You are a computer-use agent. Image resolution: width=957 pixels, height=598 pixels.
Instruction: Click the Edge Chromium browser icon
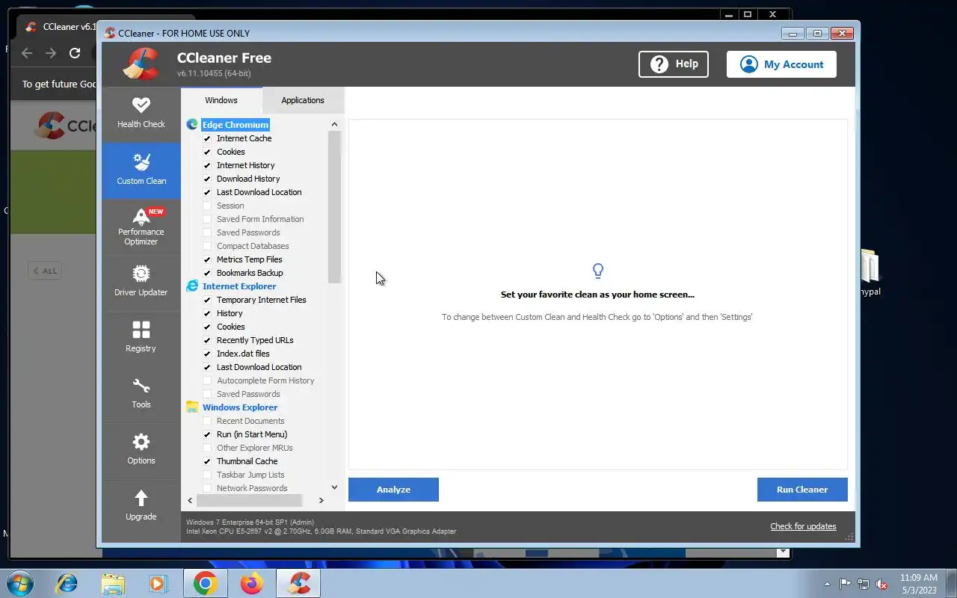pos(192,125)
